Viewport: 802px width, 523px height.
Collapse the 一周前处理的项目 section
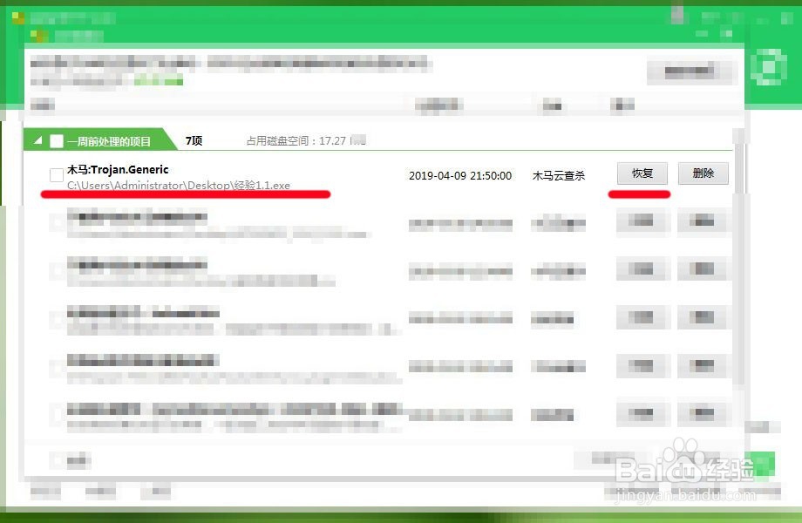[x=37, y=139]
